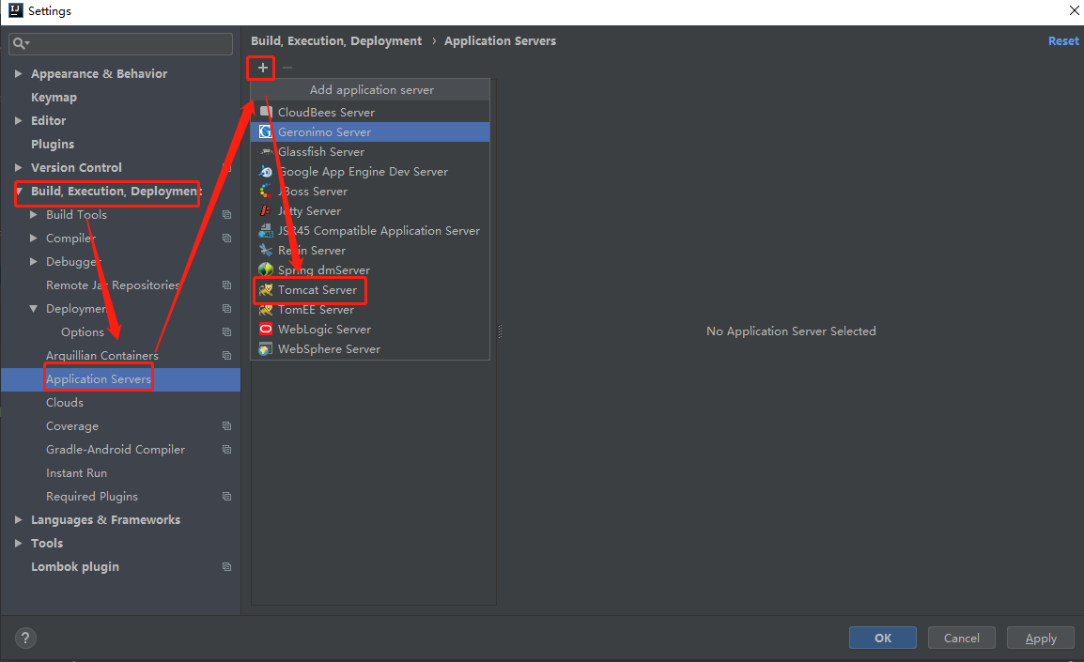Click project-level icon beside Required Plugins
Image resolution: width=1084 pixels, height=662 pixels.
(x=226, y=496)
